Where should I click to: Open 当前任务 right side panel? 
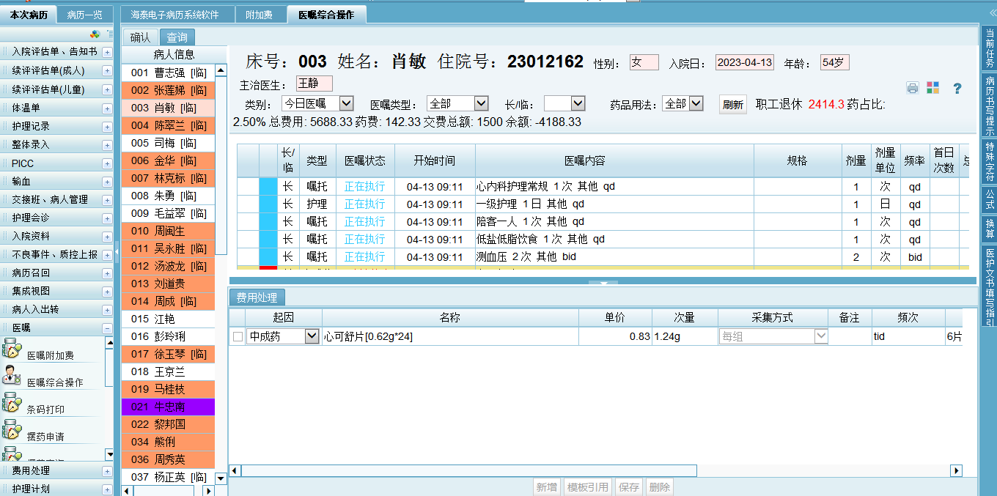coord(989,48)
